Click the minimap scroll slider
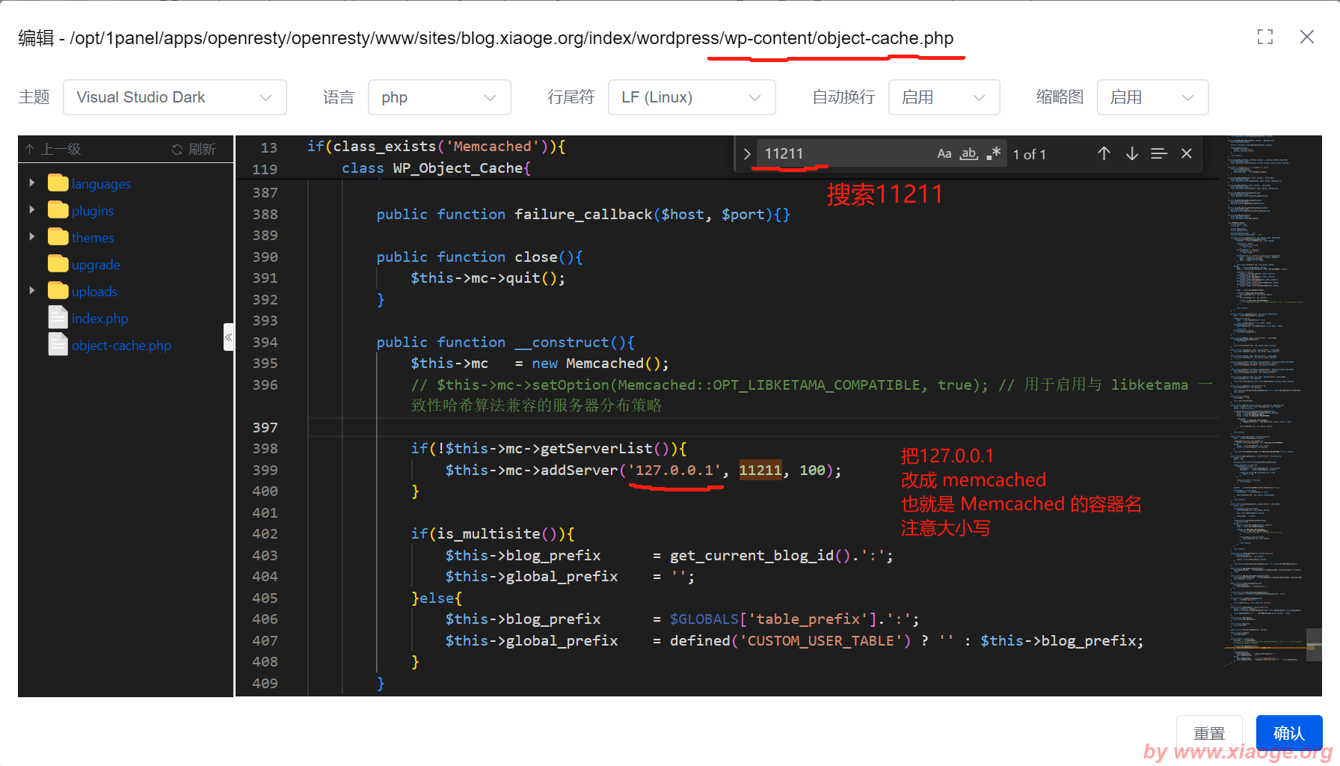The image size is (1340, 766). 1313,644
